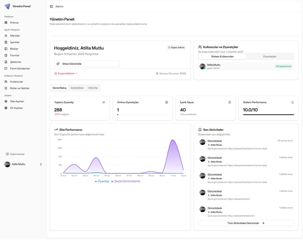Screen dimensions: 303x240
Task: Toggle Ziyaretçi series in chart legend
Action: 102,181
